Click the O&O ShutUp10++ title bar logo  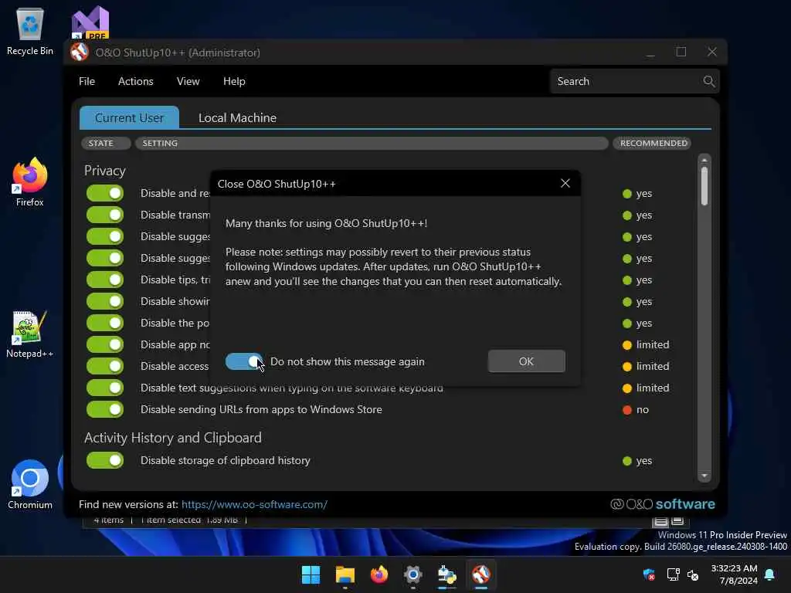[80, 52]
